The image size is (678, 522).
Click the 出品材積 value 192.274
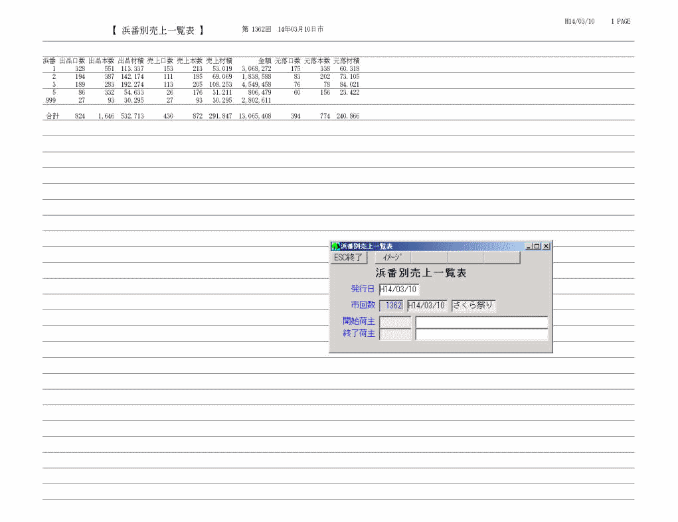click(132, 85)
